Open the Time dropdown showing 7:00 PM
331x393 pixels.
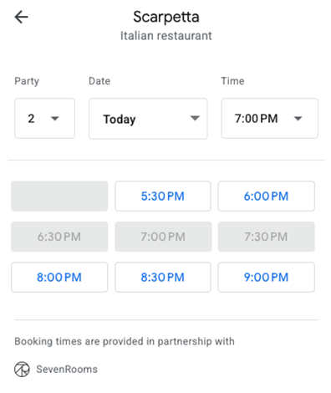point(269,118)
